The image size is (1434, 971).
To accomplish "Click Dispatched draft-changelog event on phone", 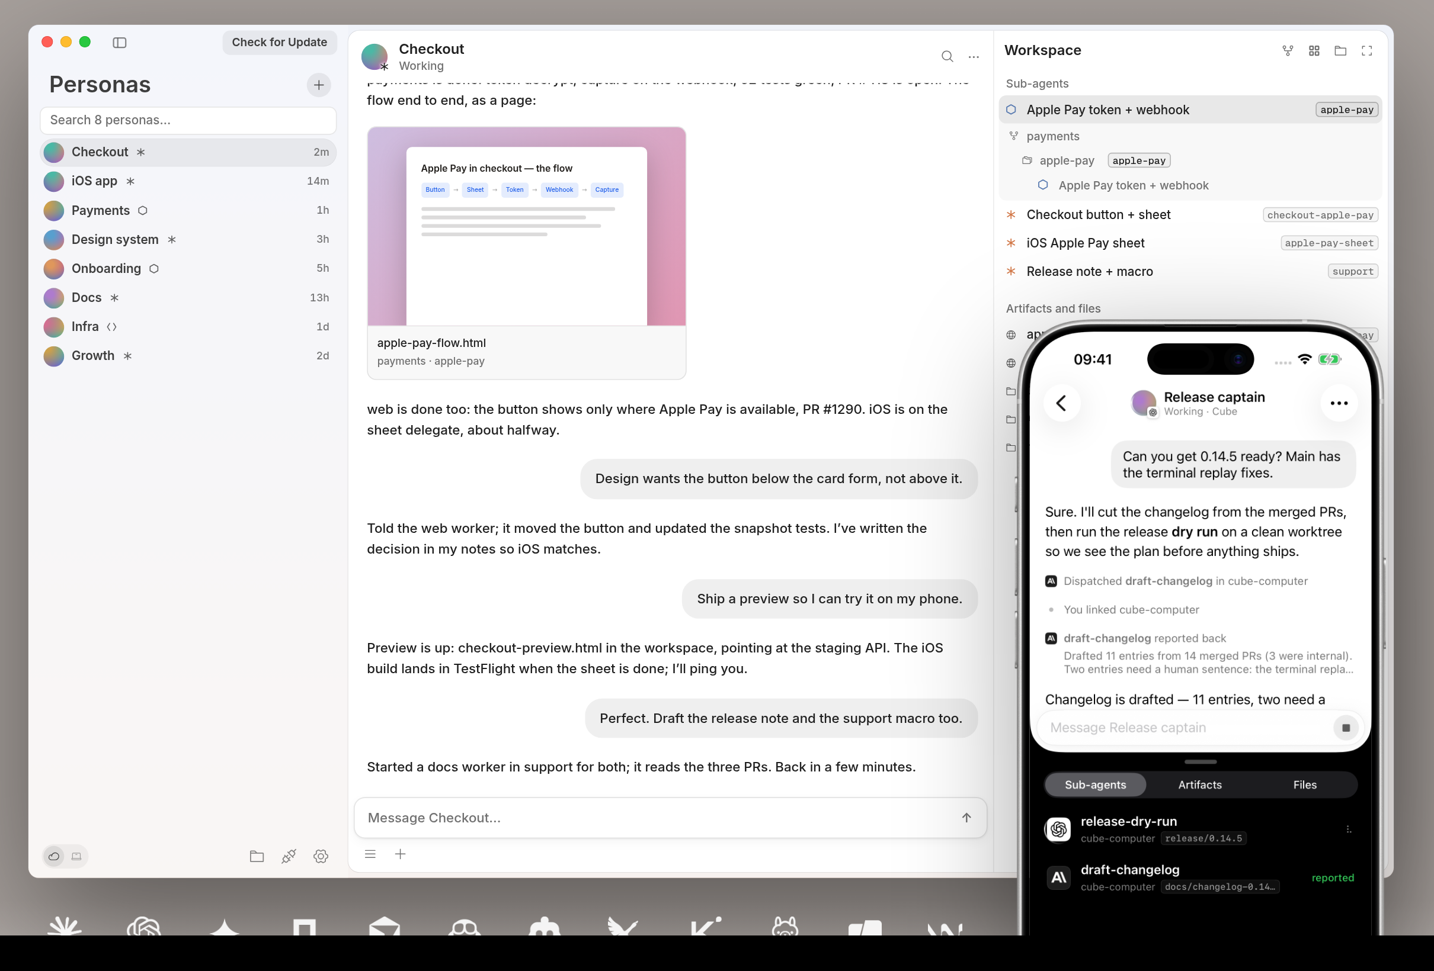I will click(1177, 581).
